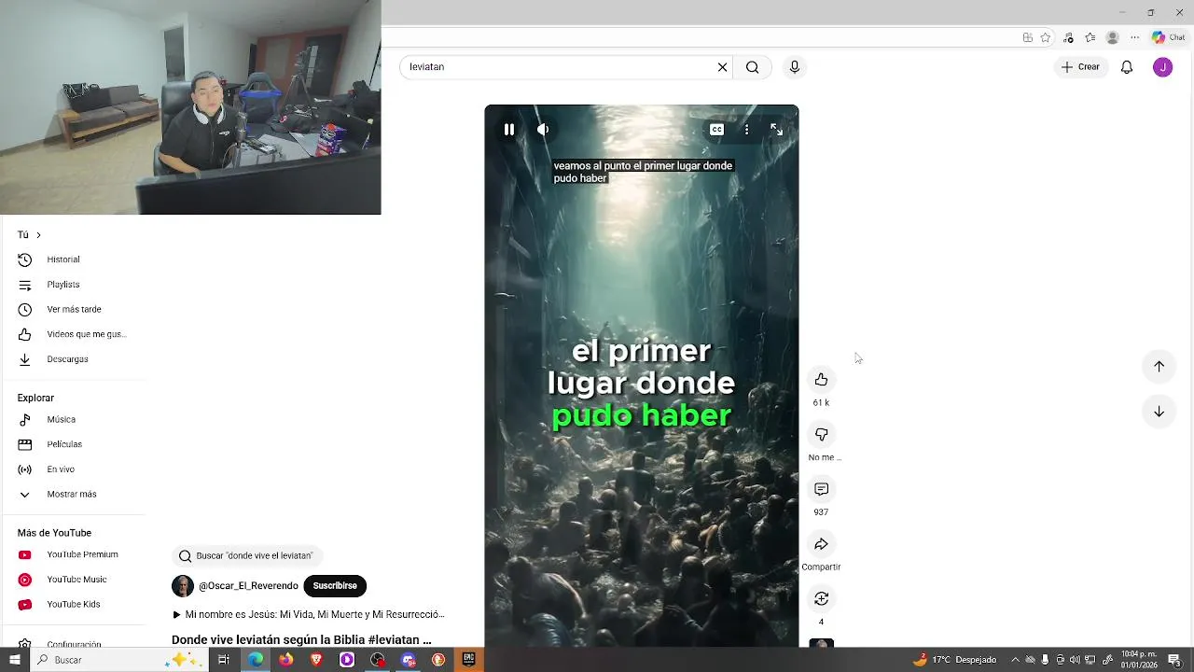Open Música under Explorar
Image resolution: width=1194 pixels, height=672 pixels.
pos(61,420)
